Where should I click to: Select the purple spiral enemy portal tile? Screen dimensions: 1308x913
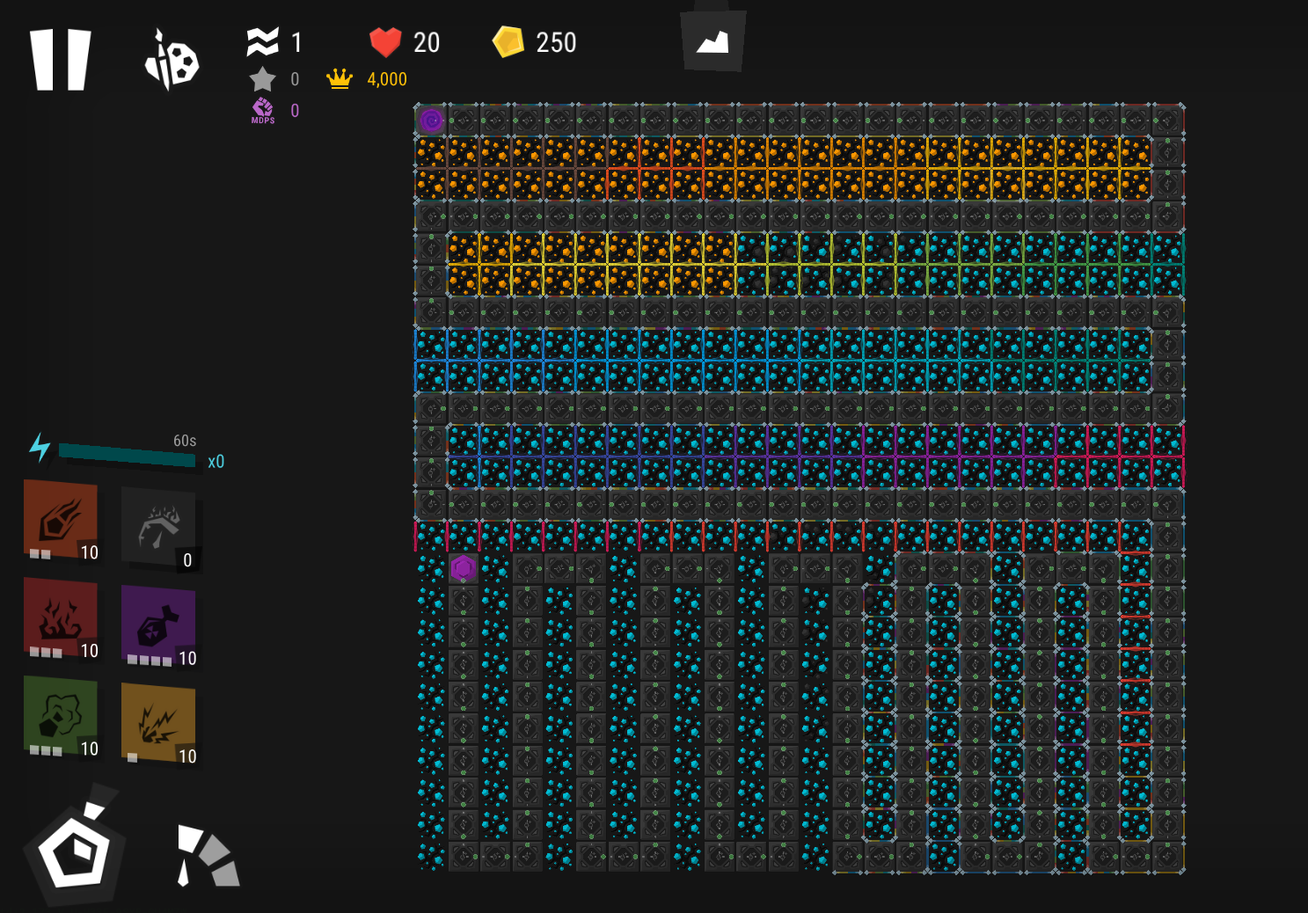coord(431,121)
